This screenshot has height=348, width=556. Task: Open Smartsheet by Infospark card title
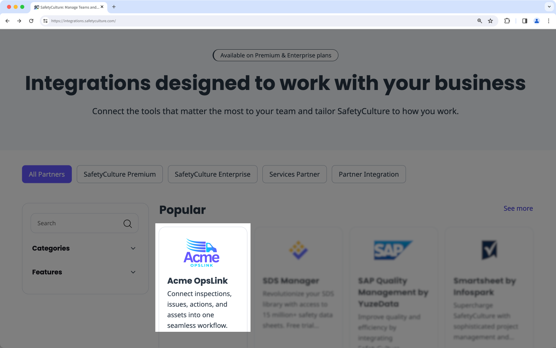(485, 286)
